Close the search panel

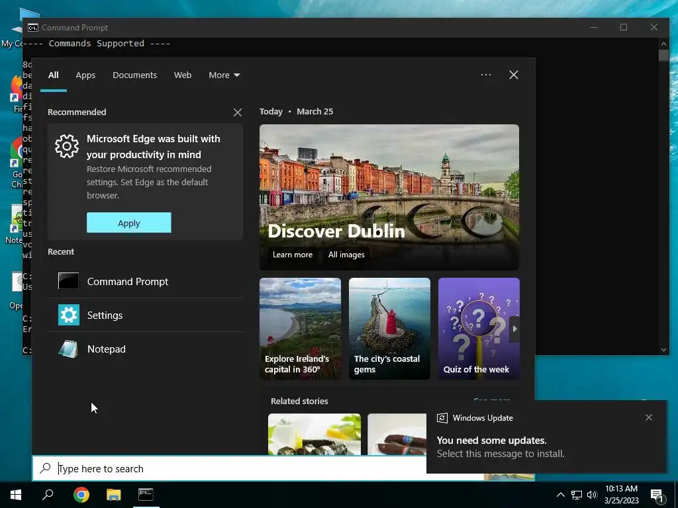tap(514, 75)
